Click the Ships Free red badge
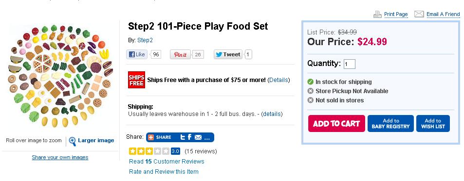The image size is (464, 181). 136,80
